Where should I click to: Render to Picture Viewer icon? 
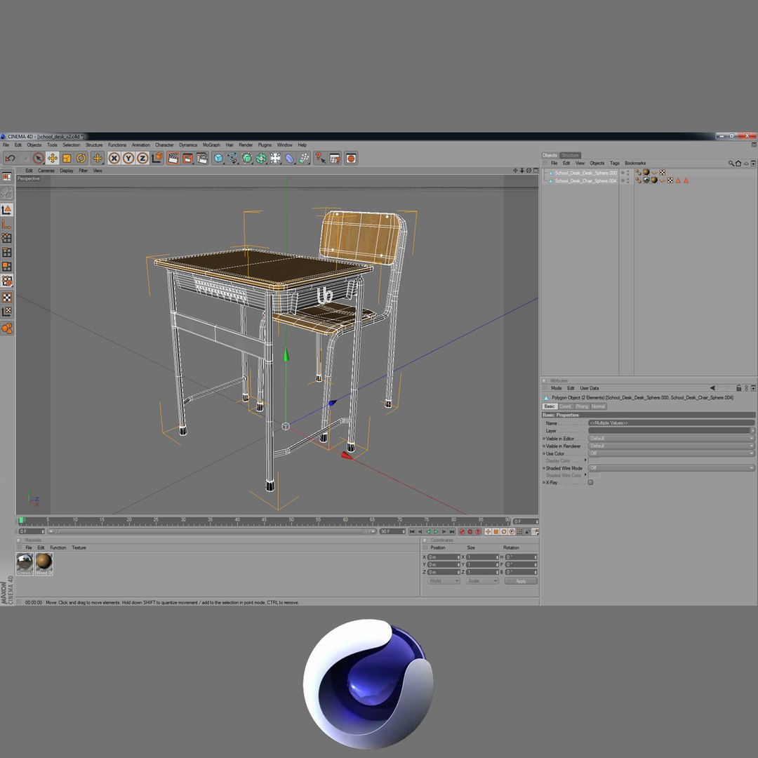pos(187,158)
